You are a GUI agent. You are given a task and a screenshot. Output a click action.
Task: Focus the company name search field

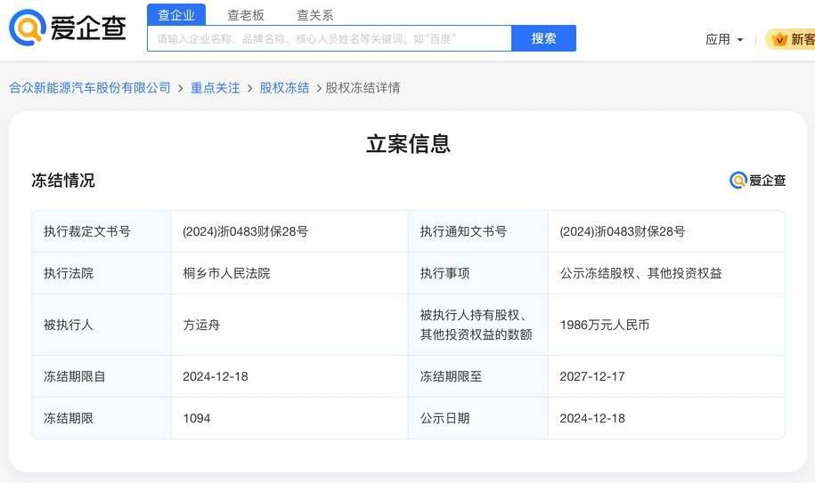click(x=330, y=38)
